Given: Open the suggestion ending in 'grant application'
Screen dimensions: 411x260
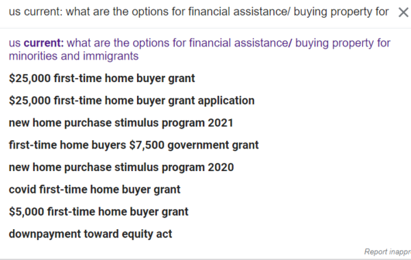Looking at the screenshot, I should (132, 101).
